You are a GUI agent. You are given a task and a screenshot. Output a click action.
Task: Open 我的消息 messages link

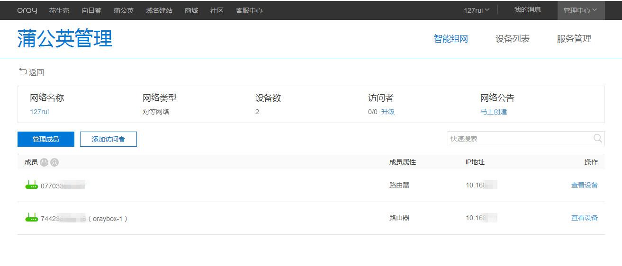coord(528,9)
